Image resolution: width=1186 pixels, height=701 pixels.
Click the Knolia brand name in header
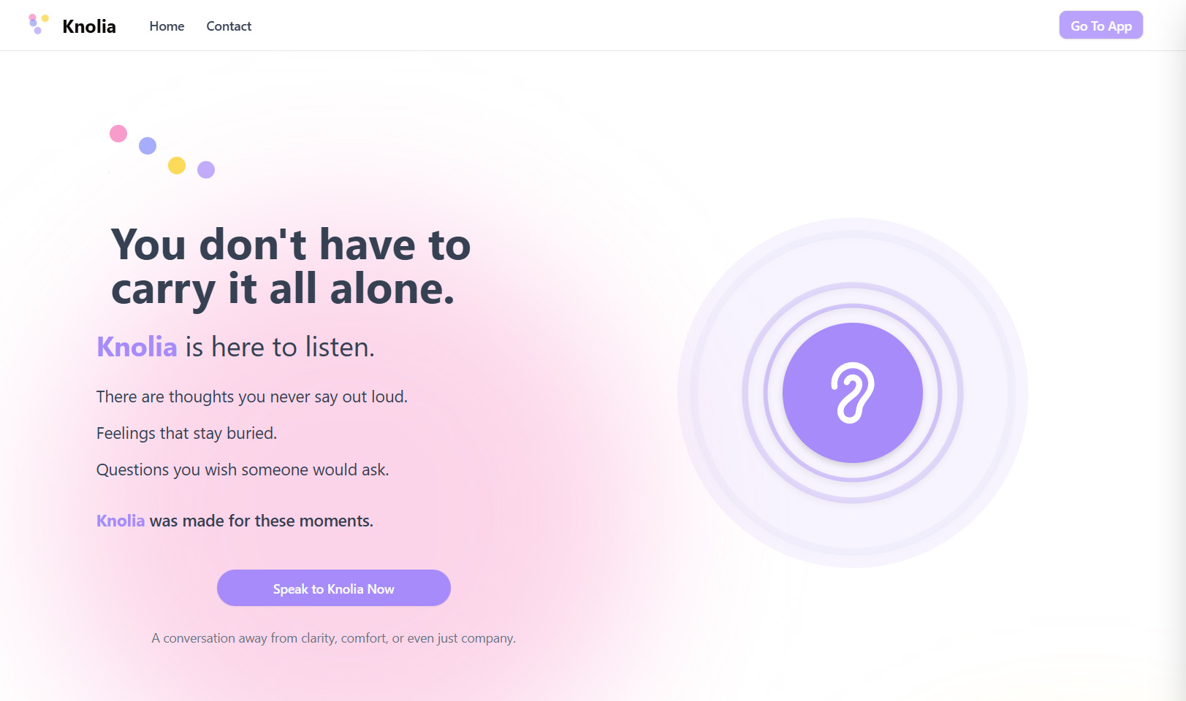coord(89,26)
